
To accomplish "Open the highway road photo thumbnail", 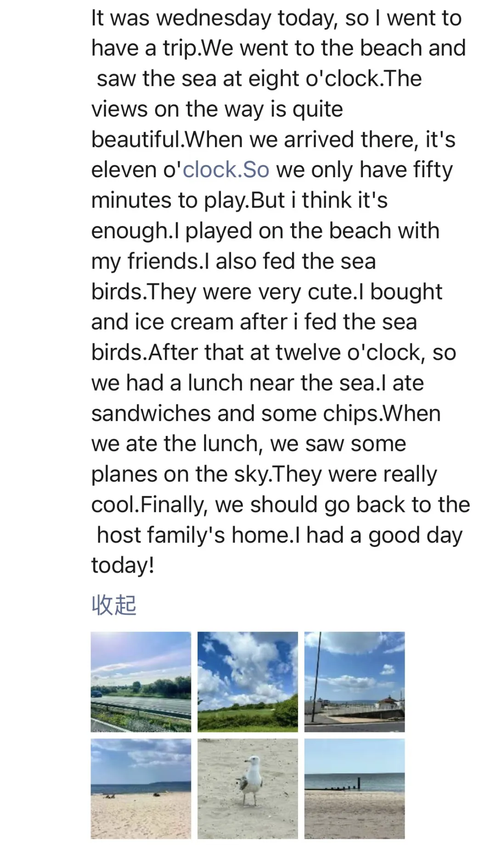I will (x=141, y=682).
